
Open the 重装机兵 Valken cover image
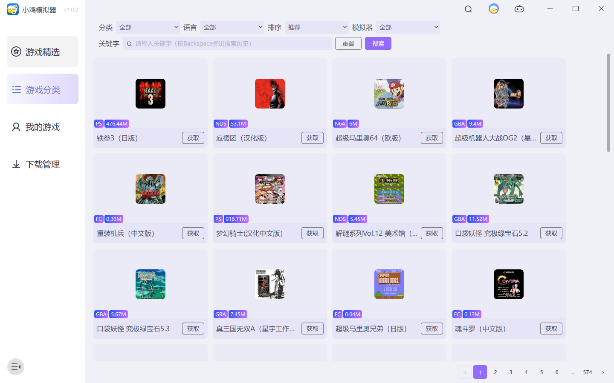(151, 189)
